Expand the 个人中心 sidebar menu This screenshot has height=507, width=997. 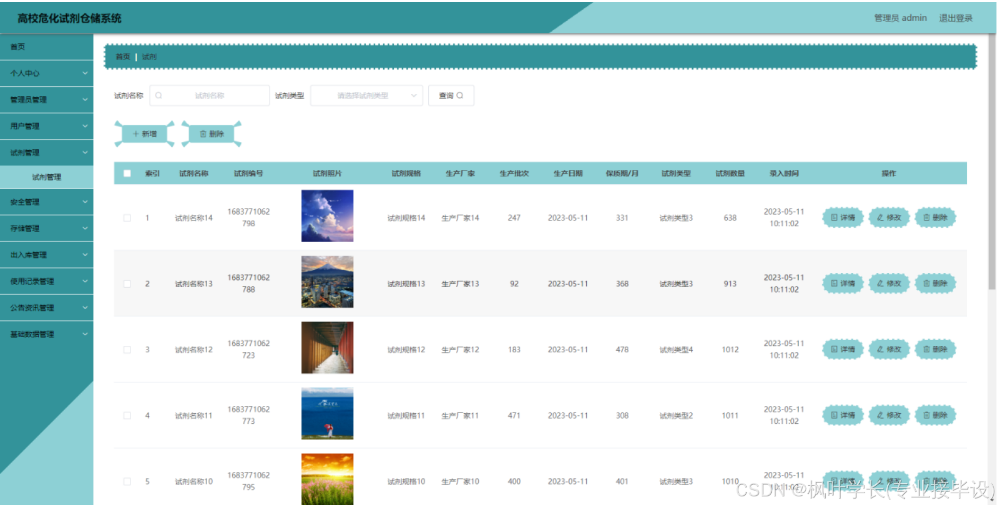click(47, 73)
